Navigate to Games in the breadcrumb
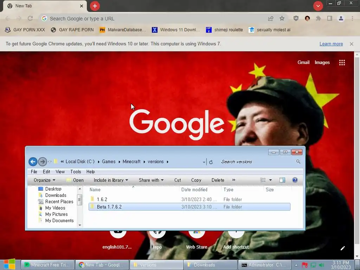Image resolution: width=360 pixels, height=270 pixels. click(109, 162)
